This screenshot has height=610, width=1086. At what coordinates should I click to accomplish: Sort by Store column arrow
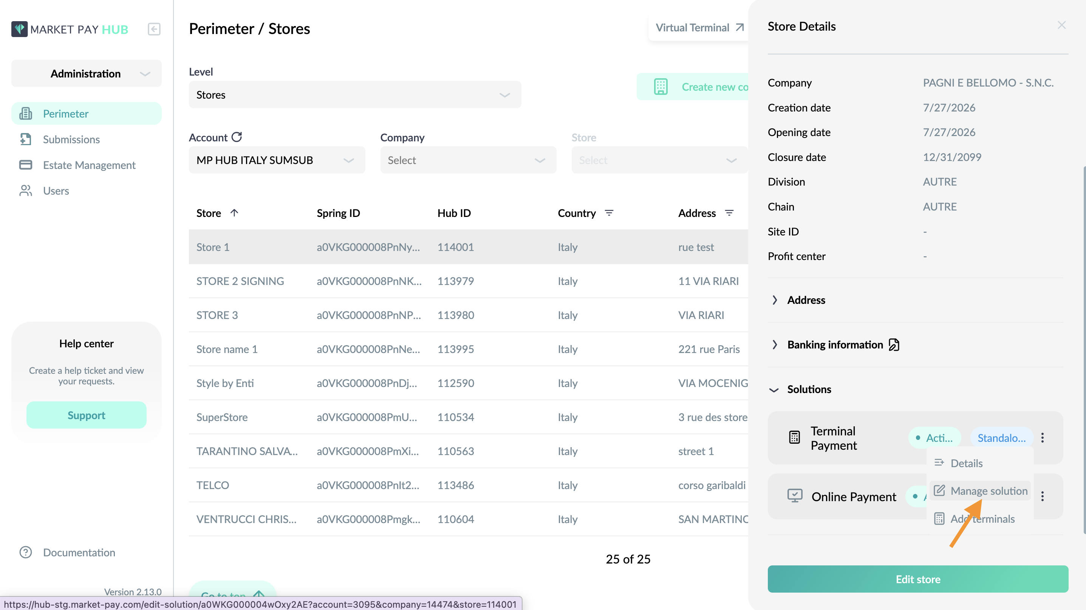coord(234,212)
